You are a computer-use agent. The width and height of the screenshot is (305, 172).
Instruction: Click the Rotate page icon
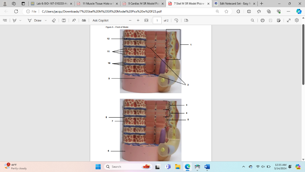(x=176, y=20)
